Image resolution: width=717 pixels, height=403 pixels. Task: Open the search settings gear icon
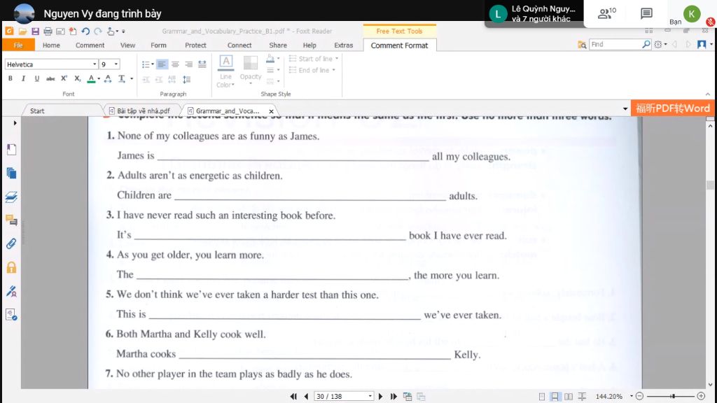[x=658, y=44]
